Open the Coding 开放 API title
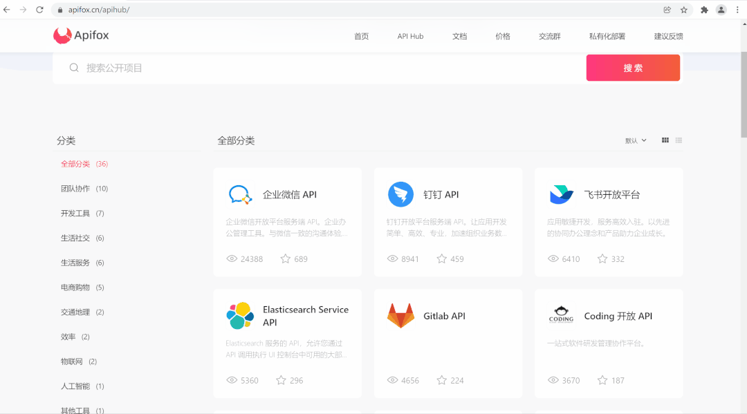 point(618,316)
